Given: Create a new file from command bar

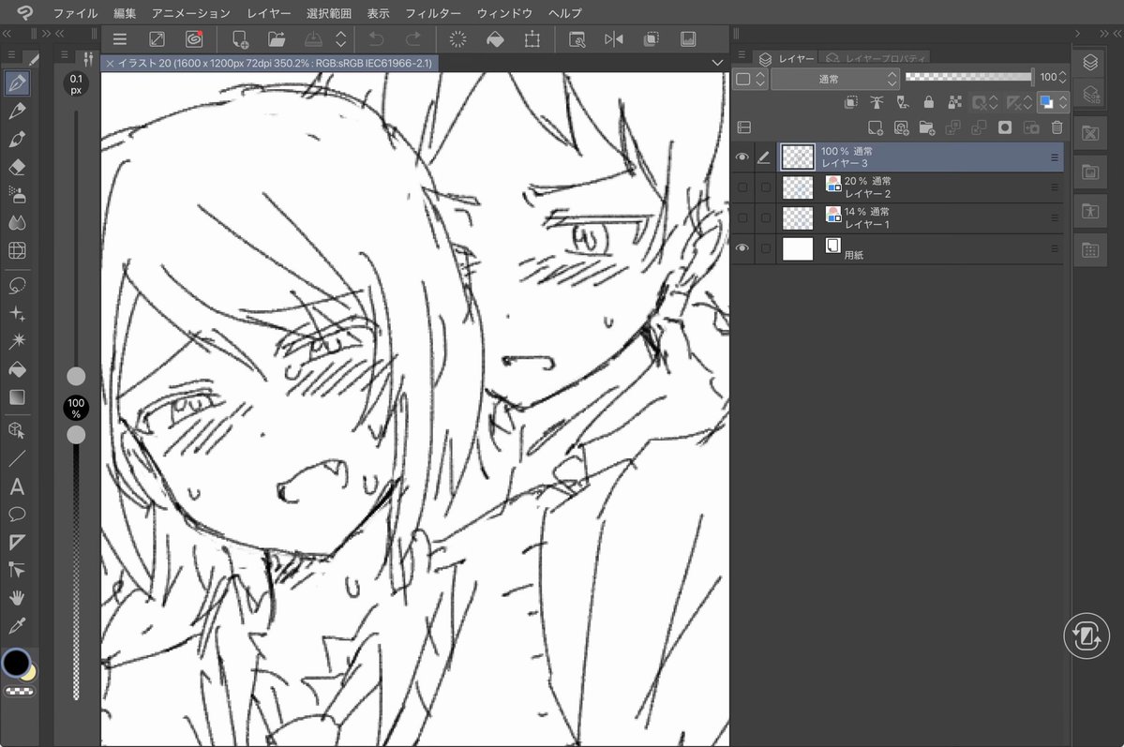Looking at the screenshot, I should pyautogui.click(x=239, y=39).
